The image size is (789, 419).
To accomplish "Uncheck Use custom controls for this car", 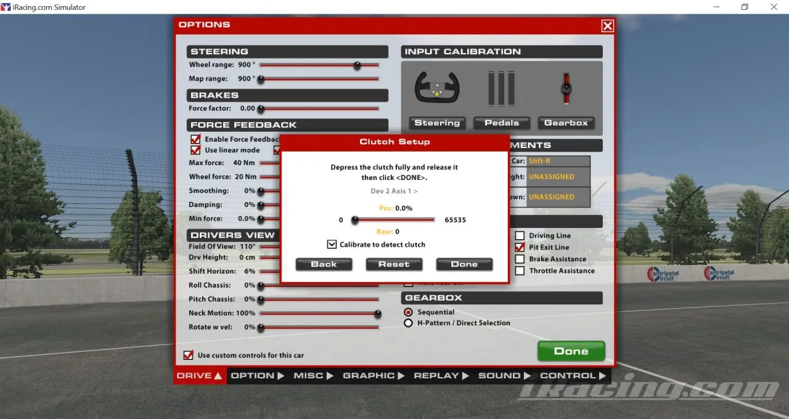I will pyautogui.click(x=189, y=355).
